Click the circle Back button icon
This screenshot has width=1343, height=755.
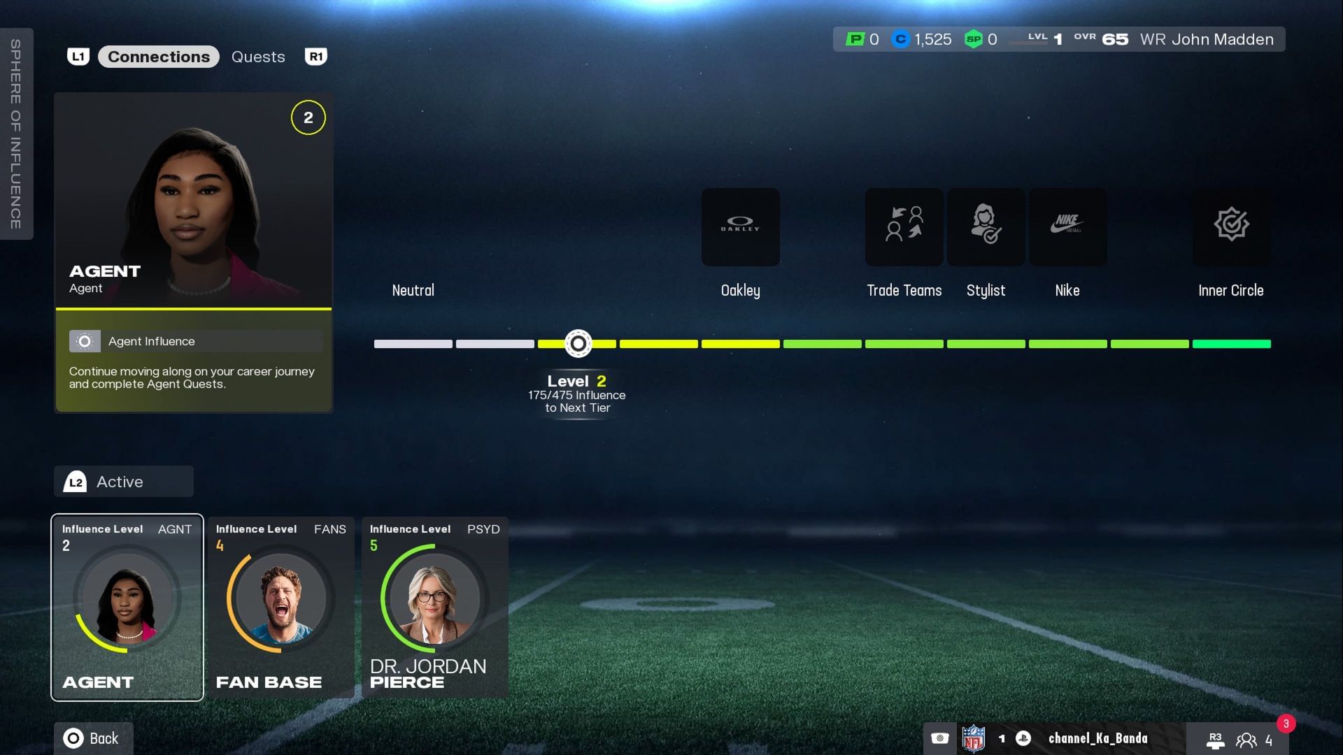point(73,738)
